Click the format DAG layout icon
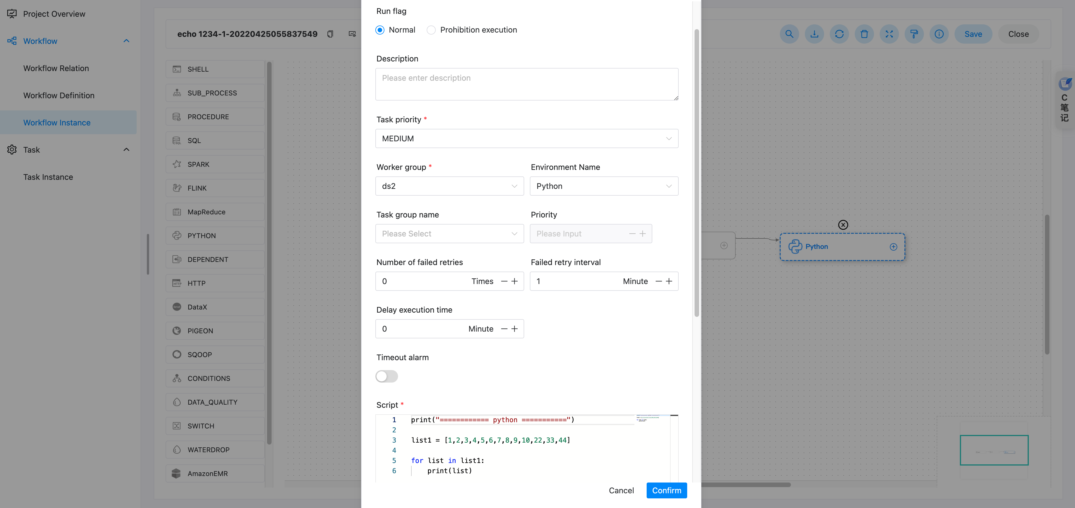Screen dimensions: 1075x508 914,34
